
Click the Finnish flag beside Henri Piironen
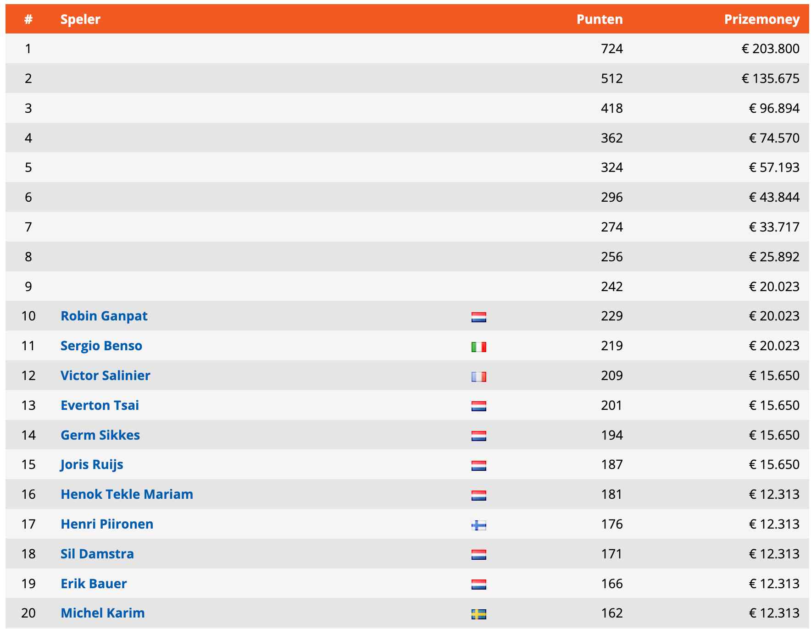coord(478,525)
